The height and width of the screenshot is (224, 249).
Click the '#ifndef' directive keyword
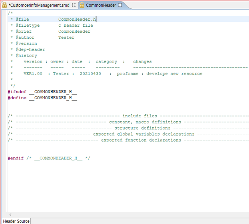(17, 92)
